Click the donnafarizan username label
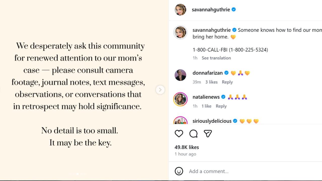The image size is (322, 181). click(208, 73)
